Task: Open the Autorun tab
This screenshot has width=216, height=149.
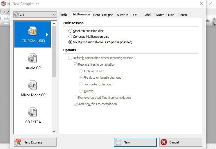Action: point(123,15)
